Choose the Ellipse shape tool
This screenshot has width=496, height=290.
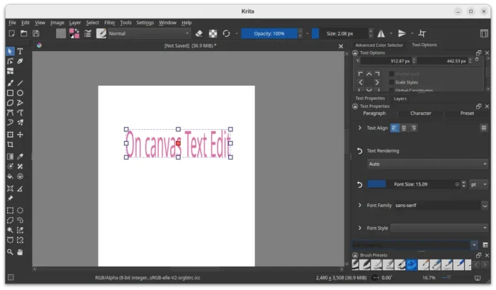20,93
